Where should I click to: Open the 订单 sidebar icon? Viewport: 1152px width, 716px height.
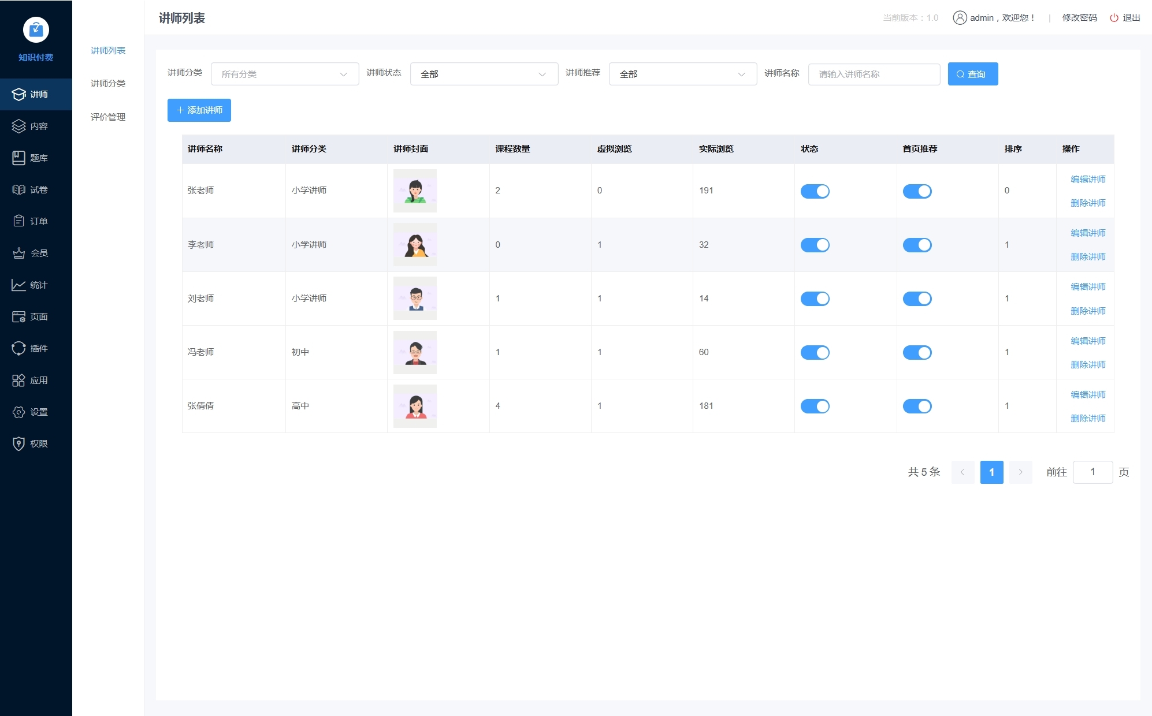point(18,221)
